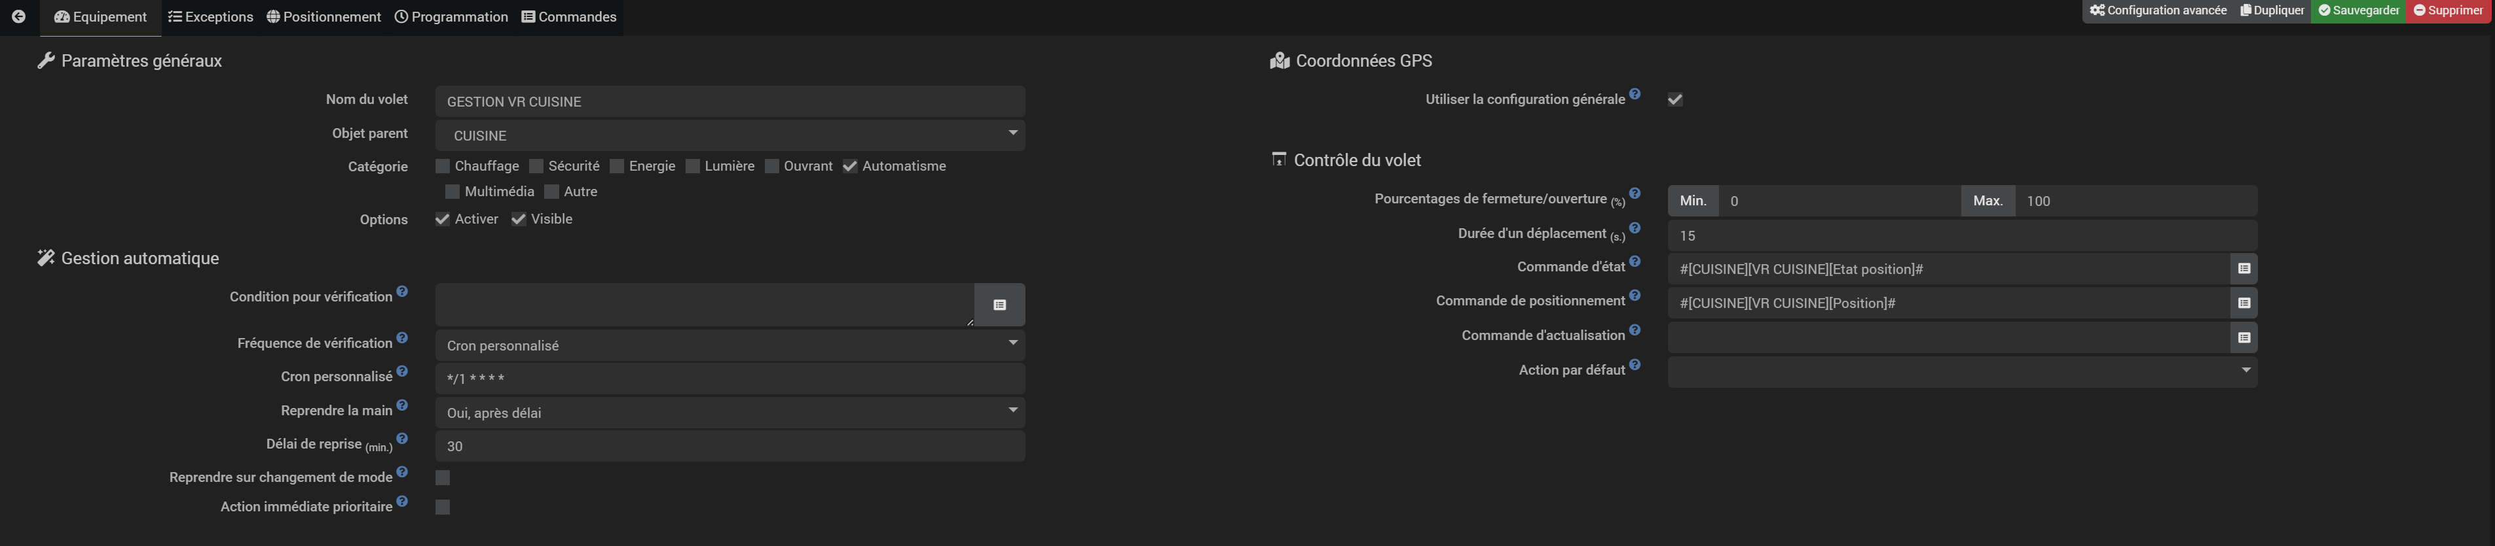
Task: Show help tooltip for Cron personnalisé
Action: [402, 371]
